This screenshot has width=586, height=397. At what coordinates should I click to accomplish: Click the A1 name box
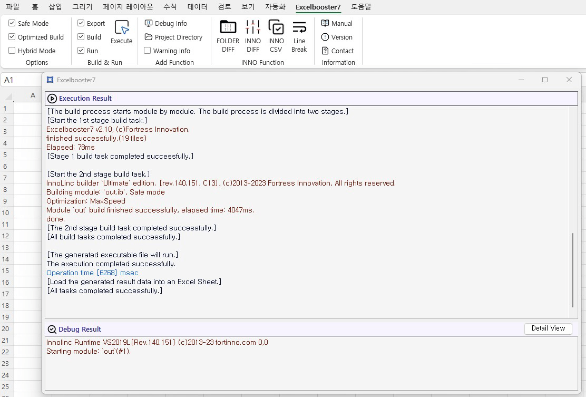point(21,80)
